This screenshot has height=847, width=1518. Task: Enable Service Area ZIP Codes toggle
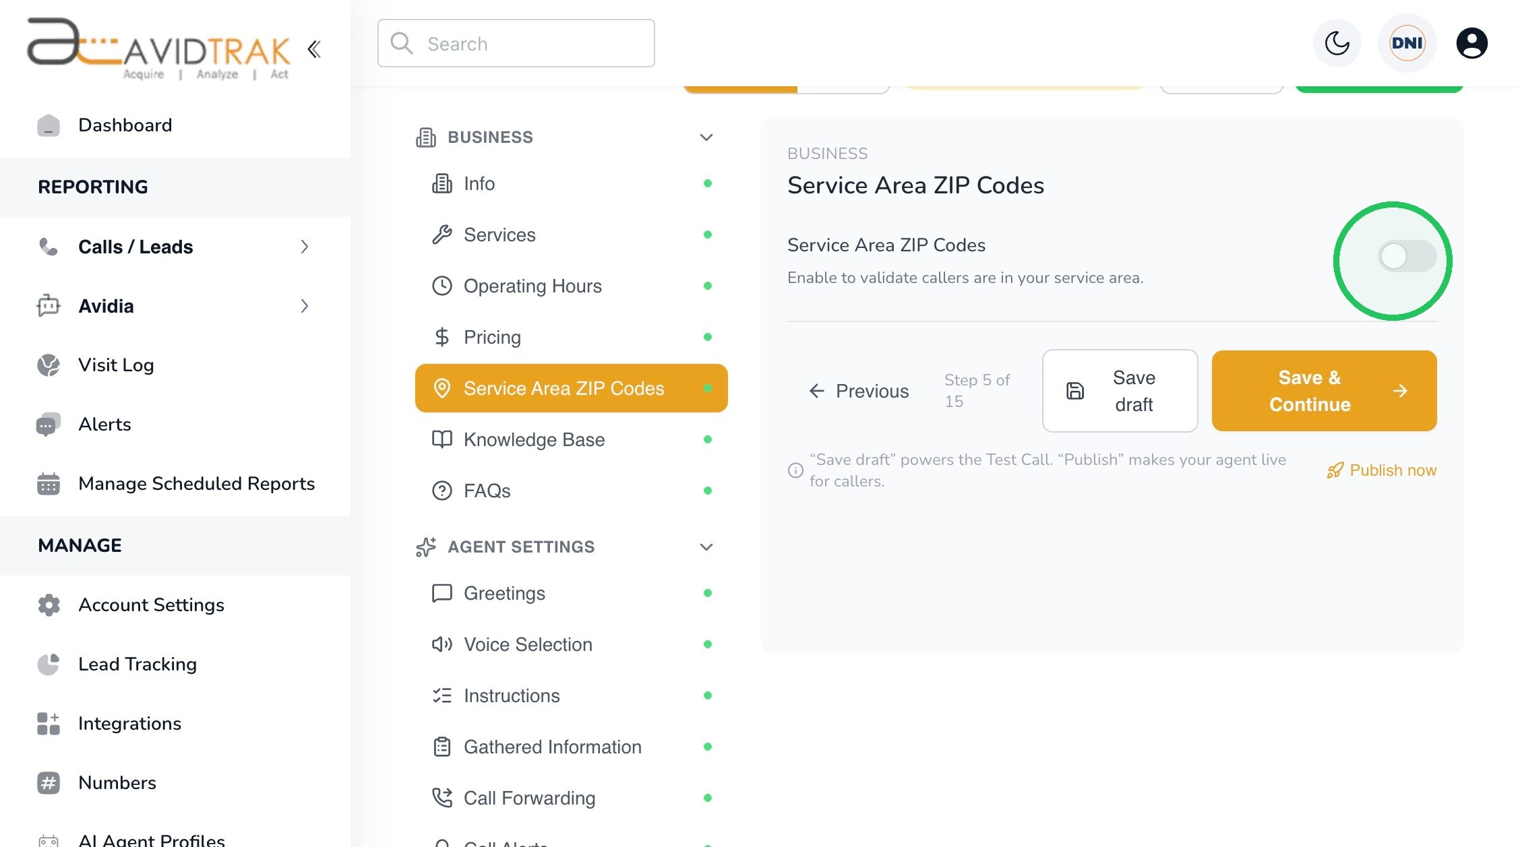[1407, 256]
